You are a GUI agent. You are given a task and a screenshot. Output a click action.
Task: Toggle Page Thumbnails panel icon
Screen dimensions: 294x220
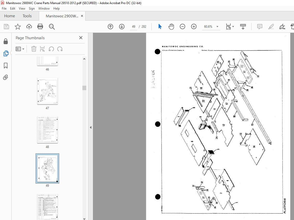click(x=6, y=53)
